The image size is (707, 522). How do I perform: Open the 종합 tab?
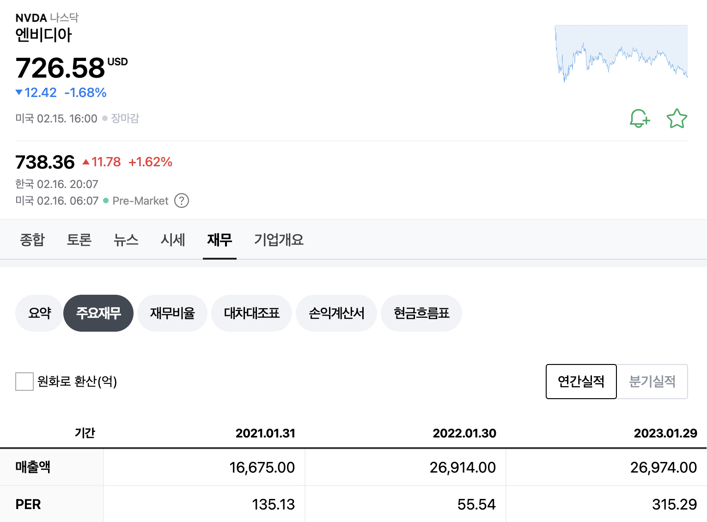click(x=32, y=240)
